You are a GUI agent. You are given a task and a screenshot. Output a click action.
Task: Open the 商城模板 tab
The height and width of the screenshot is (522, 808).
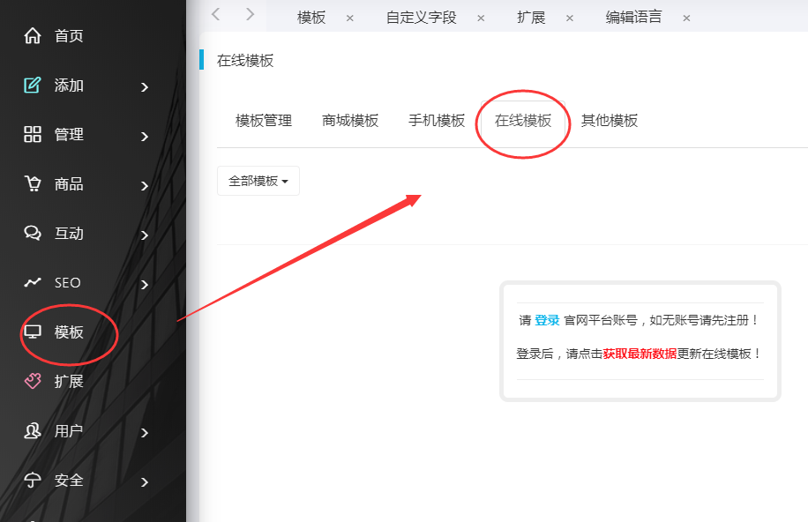350,121
